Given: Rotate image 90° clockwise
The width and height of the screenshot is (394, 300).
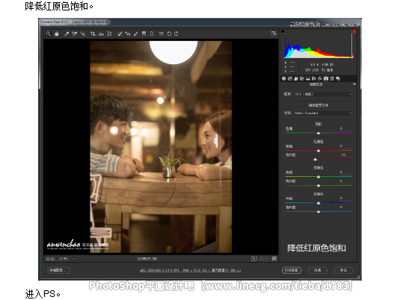Looking at the screenshot, I should click(176, 34).
